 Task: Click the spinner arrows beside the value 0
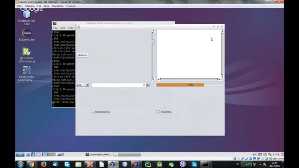point(148,85)
